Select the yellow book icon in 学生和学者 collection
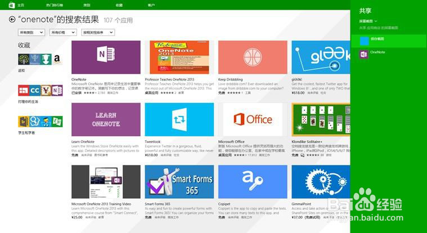This screenshot has width=427, height=233. [24, 122]
